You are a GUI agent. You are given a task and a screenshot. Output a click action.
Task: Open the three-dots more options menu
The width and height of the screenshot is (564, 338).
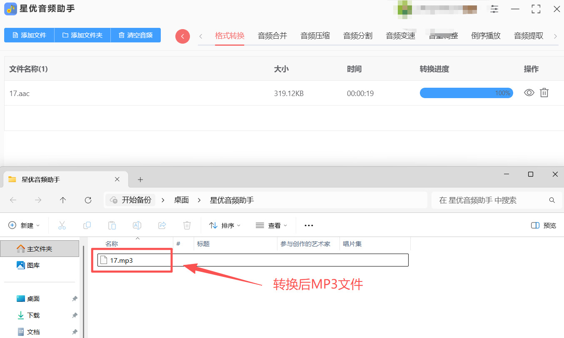click(x=309, y=225)
